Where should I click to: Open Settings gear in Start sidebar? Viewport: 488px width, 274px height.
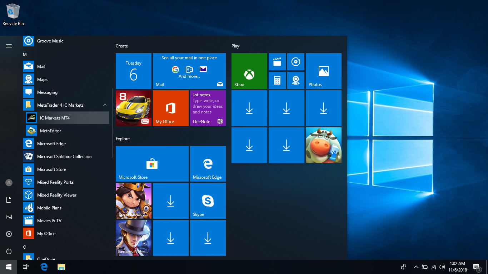[9, 234]
